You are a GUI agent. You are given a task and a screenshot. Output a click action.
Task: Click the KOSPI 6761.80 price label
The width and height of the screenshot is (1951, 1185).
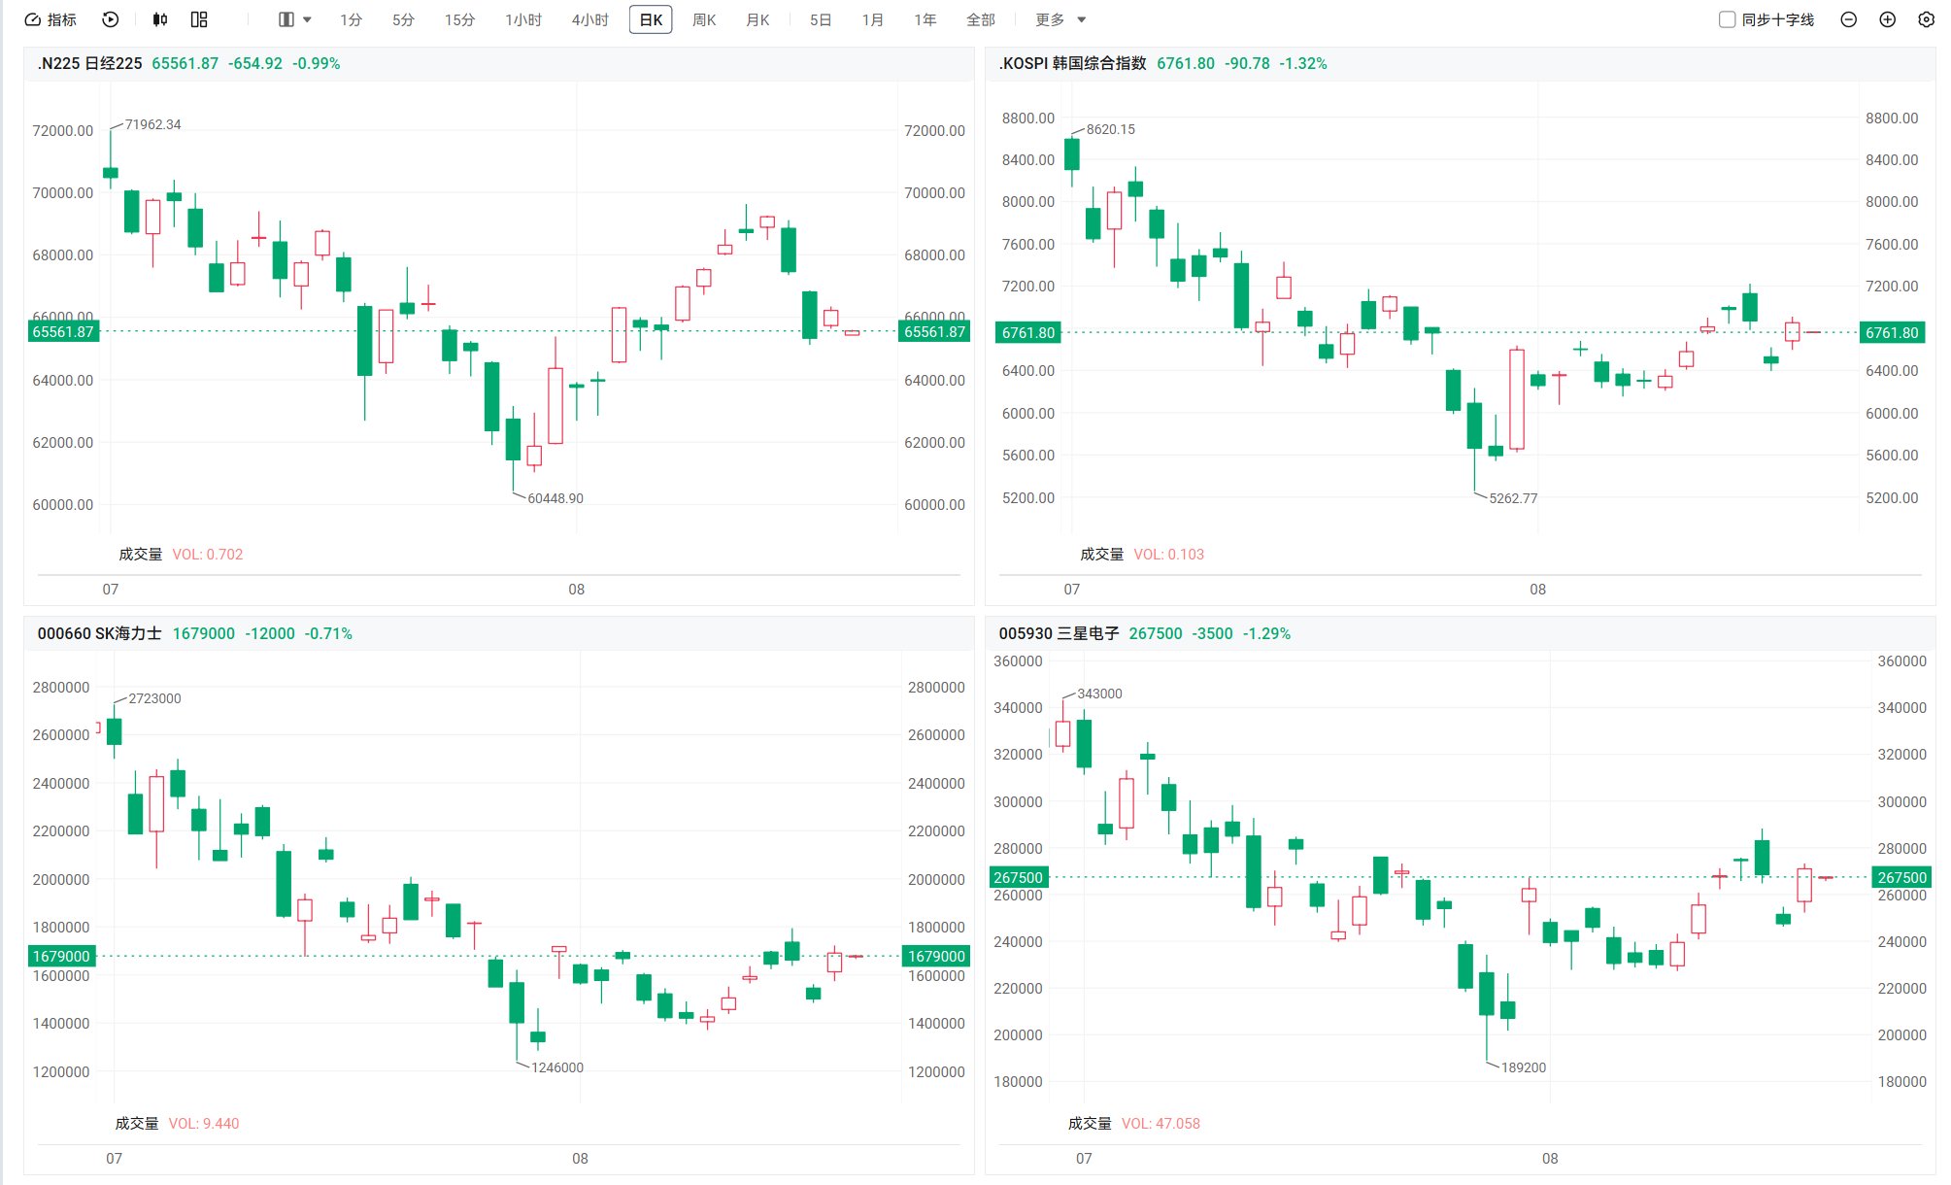[x=1186, y=63]
